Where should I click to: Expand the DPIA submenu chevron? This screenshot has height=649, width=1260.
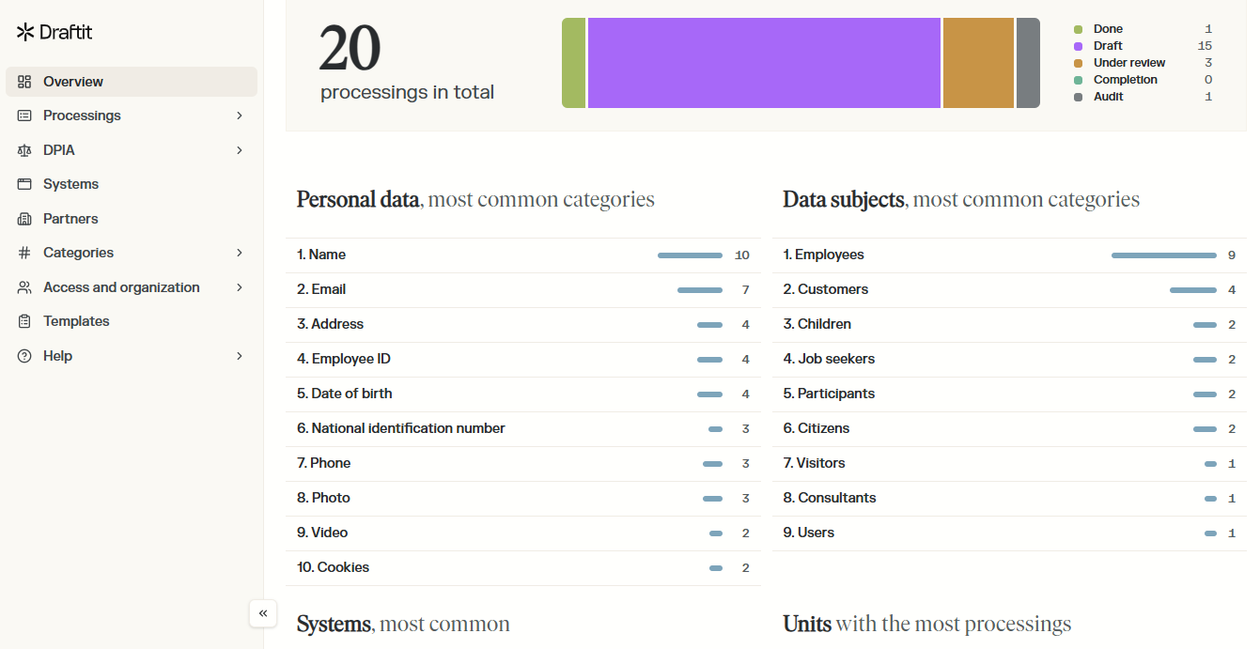tap(240, 150)
